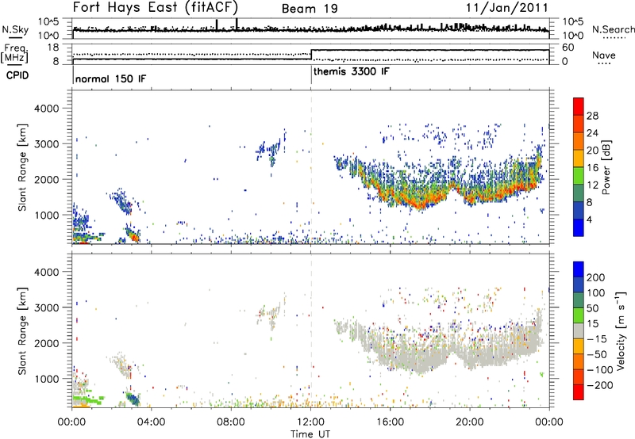Click the green velocity patch near 03:00
The height and width of the screenshot is (439, 635).
(x=133, y=399)
